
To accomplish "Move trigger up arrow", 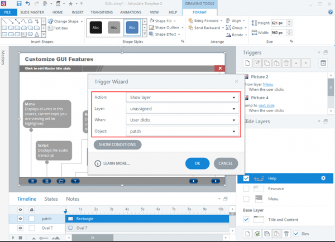I will 296,63.
